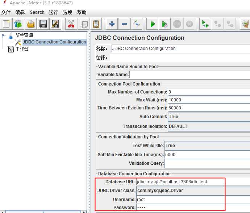
Task: Open the Transaction Isolation dropdown
Action: [x=209, y=126]
